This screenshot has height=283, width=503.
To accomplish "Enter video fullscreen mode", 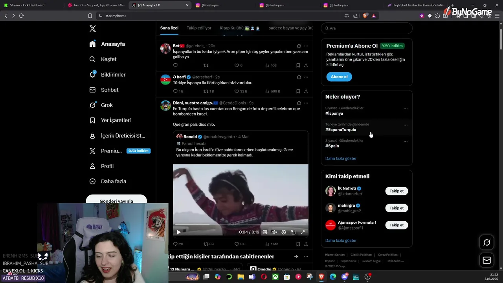I will (303, 232).
